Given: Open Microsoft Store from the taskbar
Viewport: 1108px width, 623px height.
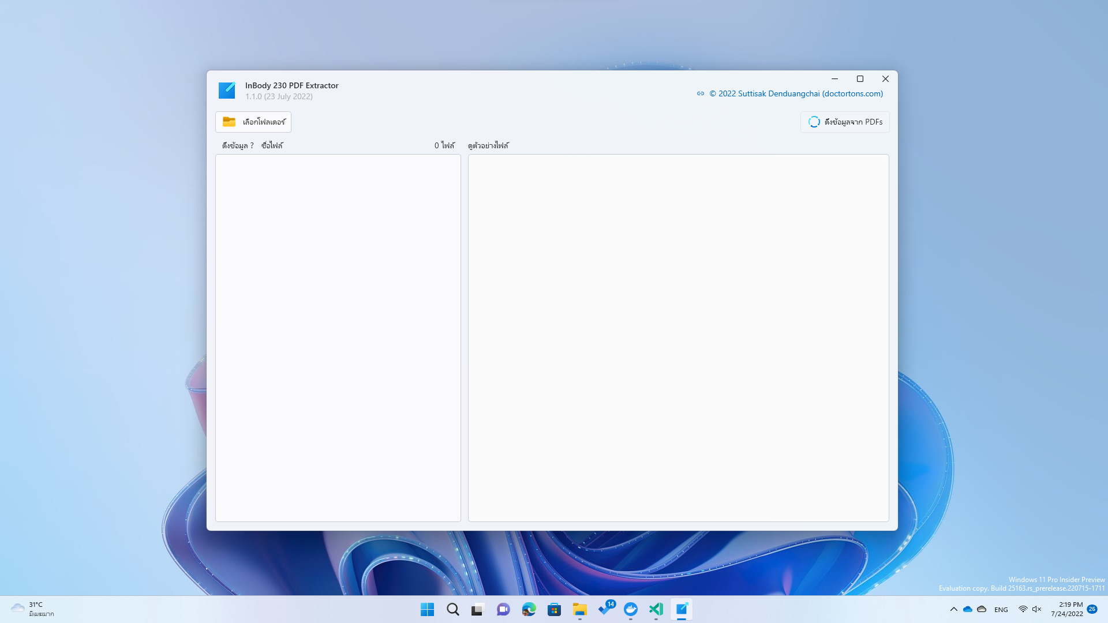Looking at the screenshot, I should [x=555, y=609].
